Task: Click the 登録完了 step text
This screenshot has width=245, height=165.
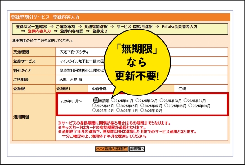Action: [x=100, y=31]
